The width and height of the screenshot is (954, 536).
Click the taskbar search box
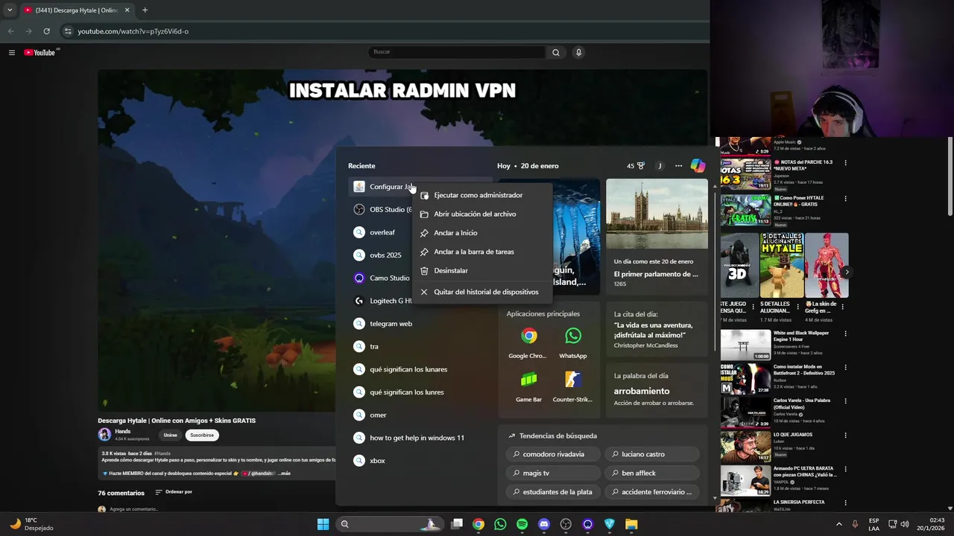[390, 524]
